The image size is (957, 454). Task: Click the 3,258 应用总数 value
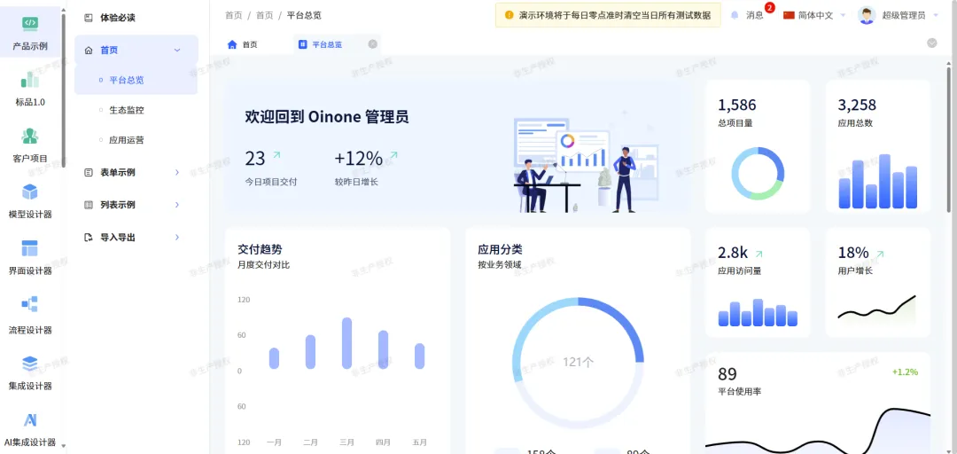click(857, 106)
